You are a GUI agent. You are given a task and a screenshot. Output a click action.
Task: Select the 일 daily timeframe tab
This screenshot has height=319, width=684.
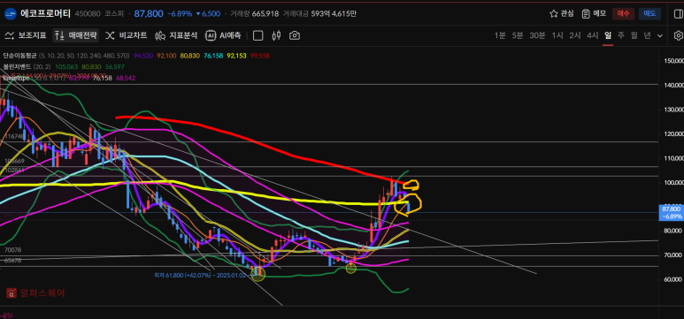coord(608,35)
